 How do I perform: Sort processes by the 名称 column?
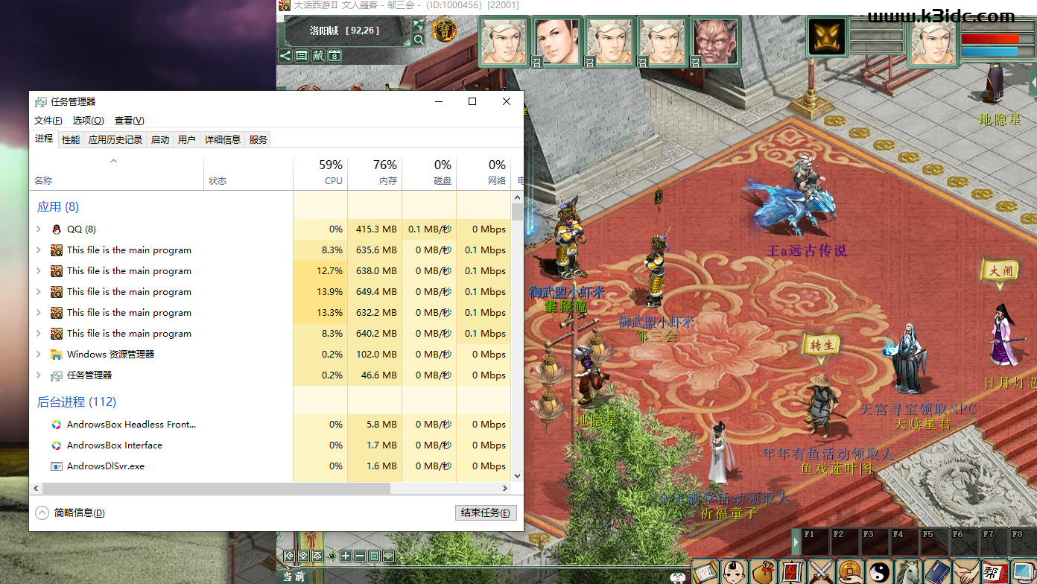[118, 173]
